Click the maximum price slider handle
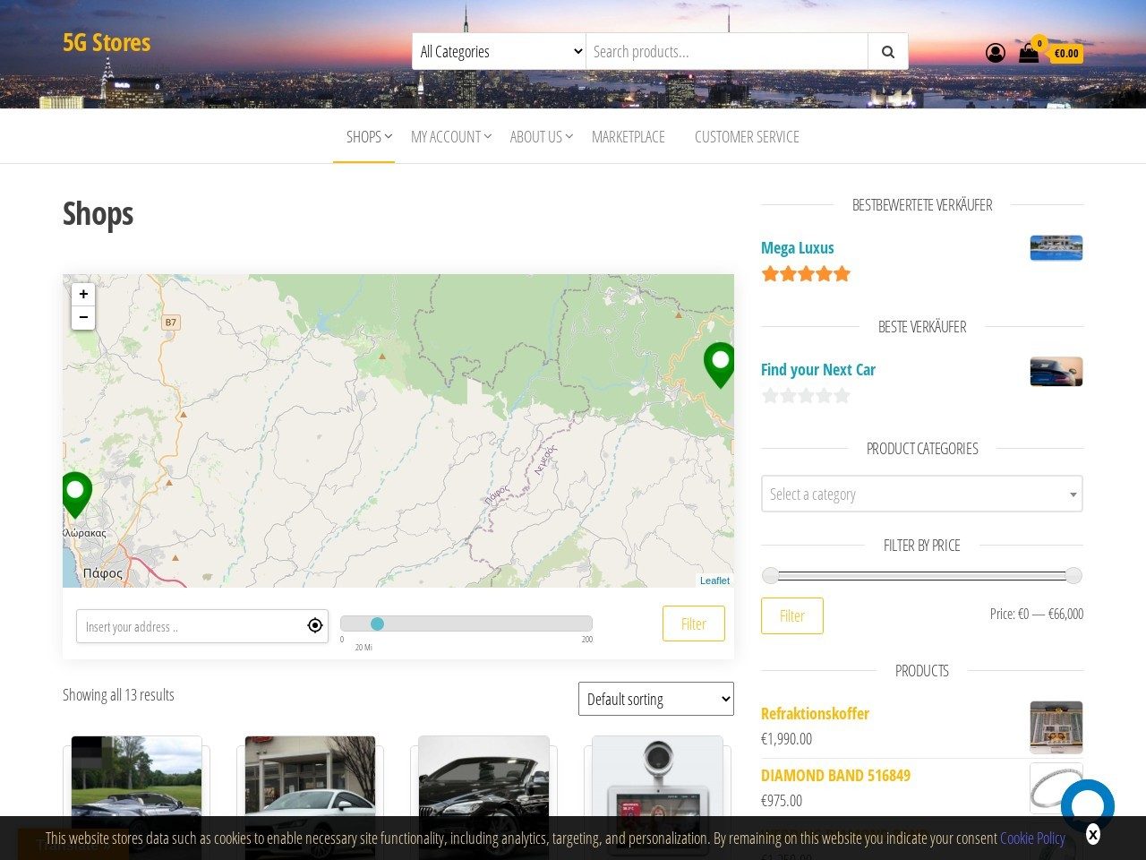Screen dimensions: 1146x860 [x=1073, y=575]
